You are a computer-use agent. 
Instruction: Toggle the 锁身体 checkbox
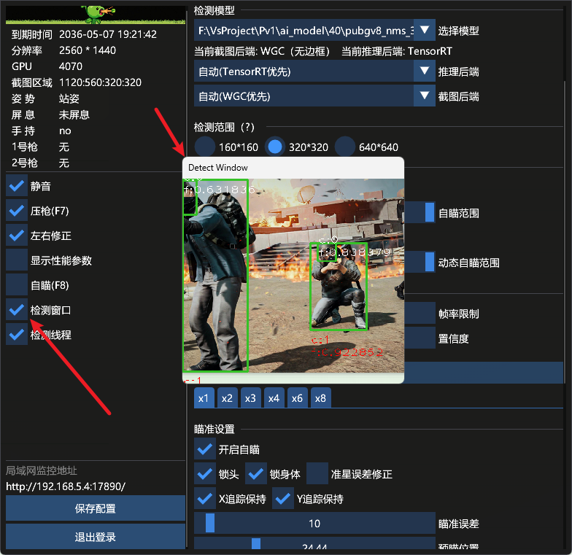(255, 474)
